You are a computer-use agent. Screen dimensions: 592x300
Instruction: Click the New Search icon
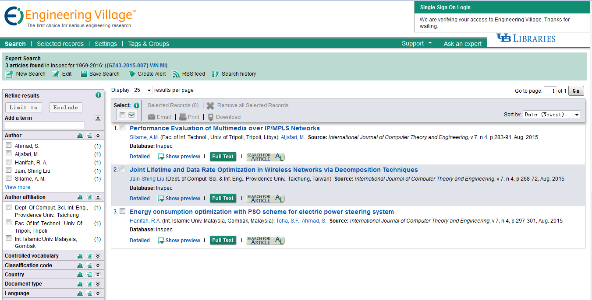pyautogui.click(x=9, y=74)
